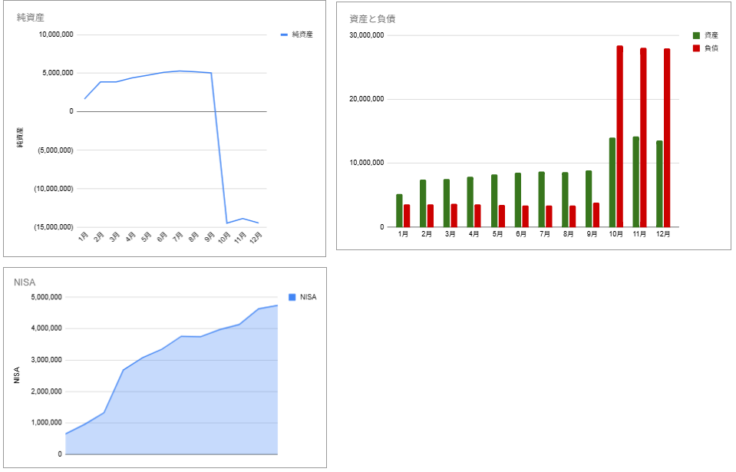
Task: Click the (10,000,000) axis label
Action: point(54,189)
